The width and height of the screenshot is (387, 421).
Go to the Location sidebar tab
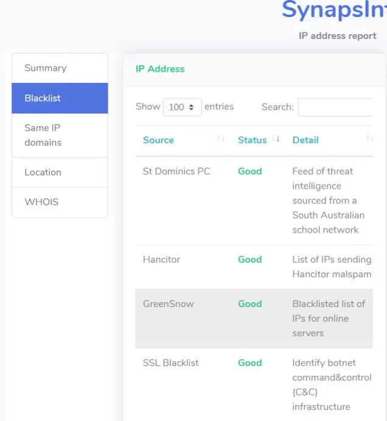click(60, 172)
